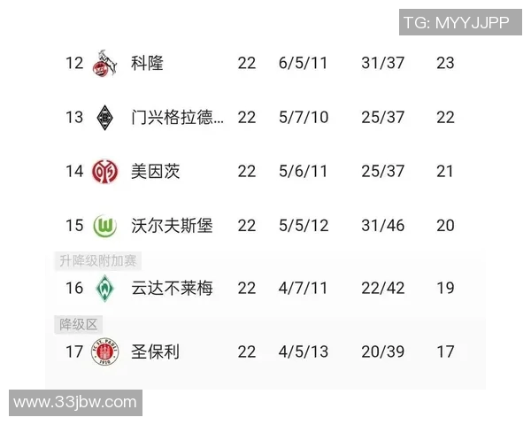Image resolution: width=531 pixels, height=425 pixels.
Task: Open the 圣保利 team entry
Action: coord(155,352)
